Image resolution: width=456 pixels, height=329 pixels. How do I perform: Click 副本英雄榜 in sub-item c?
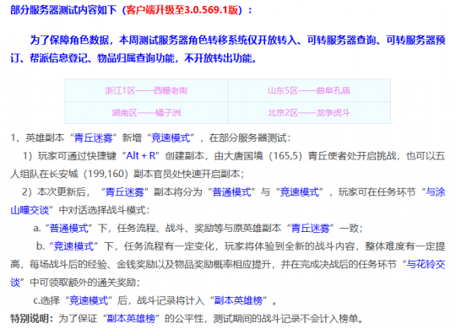(x=238, y=300)
